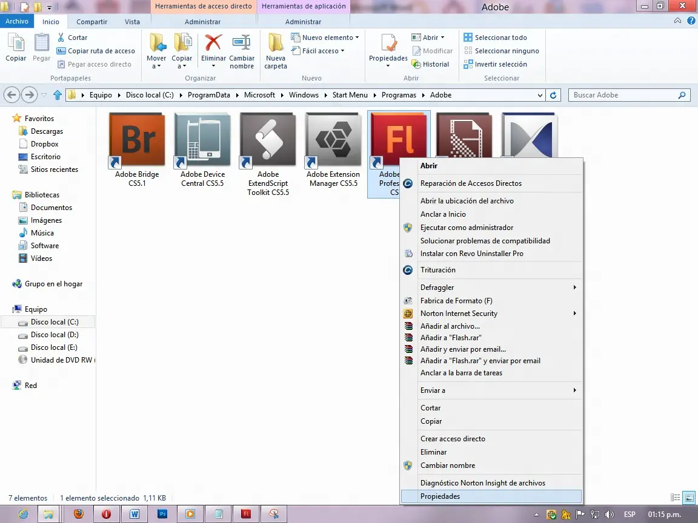The height and width of the screenshot is (523, 698).
Task: Click the Cortar scissors button in ribbon
Action: click(x=72, y=38)
